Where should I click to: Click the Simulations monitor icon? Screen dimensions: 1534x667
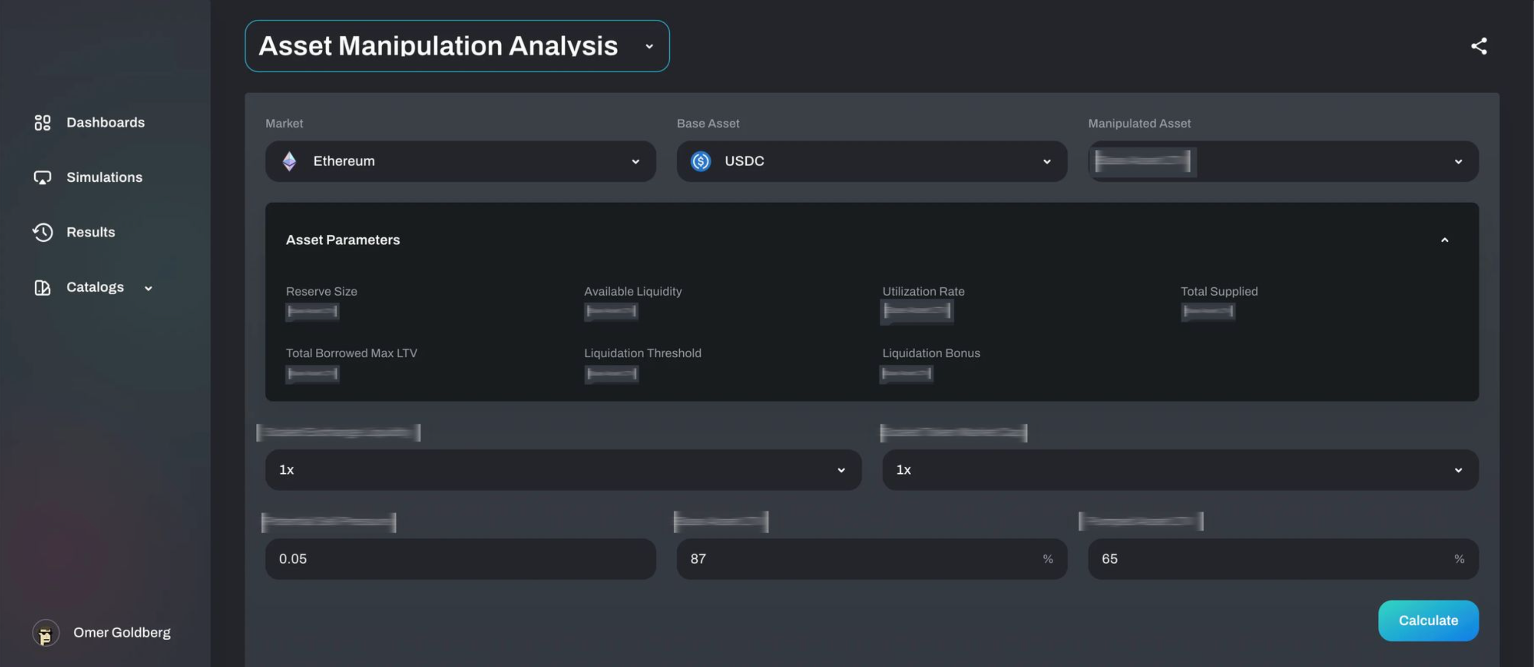(x=42, y=177)
